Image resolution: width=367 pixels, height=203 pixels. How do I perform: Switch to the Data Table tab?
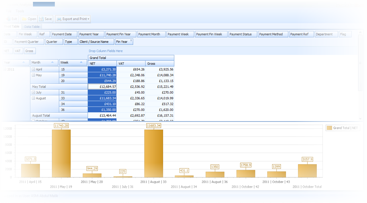(x=32, y=27)
